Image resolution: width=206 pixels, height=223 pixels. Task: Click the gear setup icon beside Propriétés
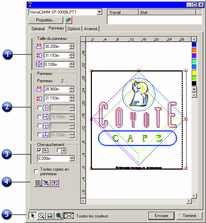68,20
